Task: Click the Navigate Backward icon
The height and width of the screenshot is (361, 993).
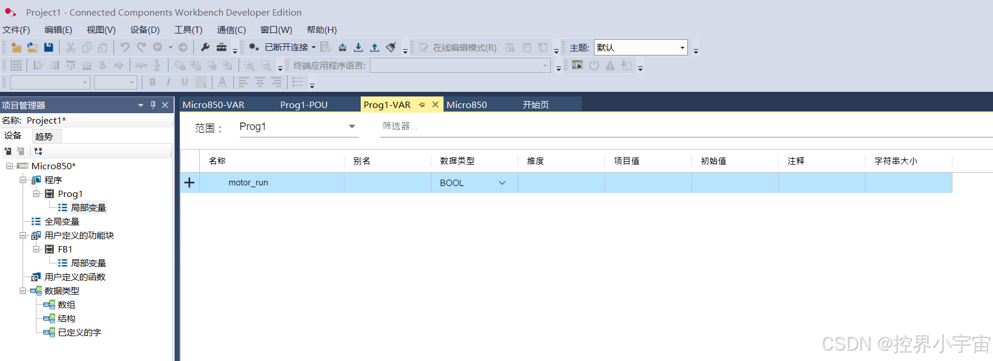Action: 157,47
